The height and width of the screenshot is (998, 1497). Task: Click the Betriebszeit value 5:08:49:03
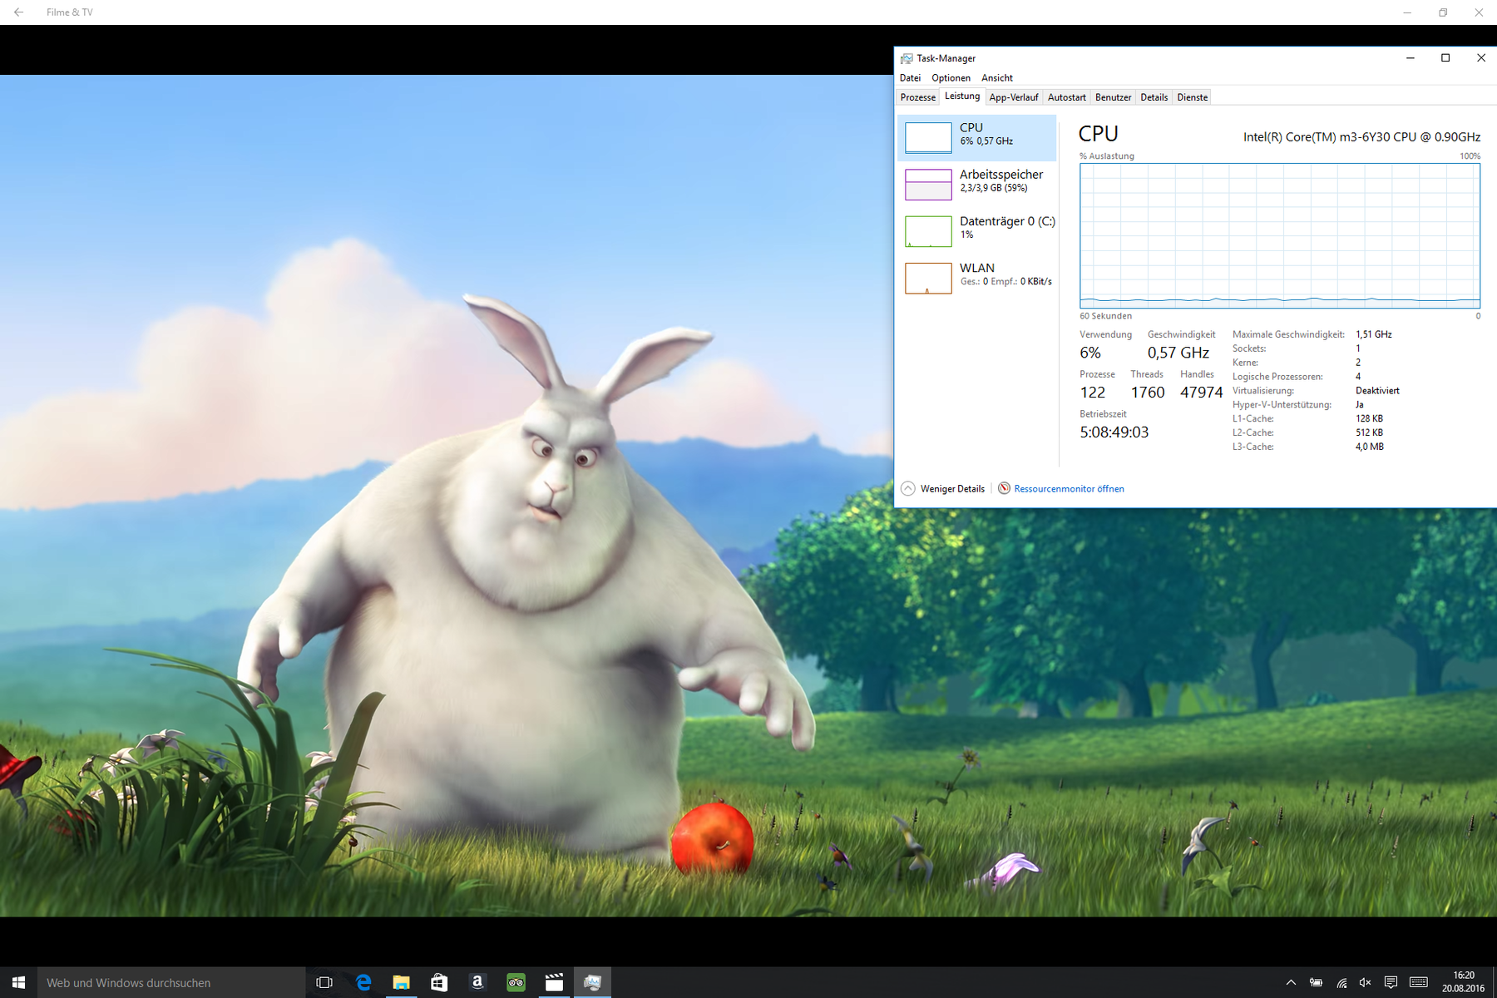pos(1114,432)
